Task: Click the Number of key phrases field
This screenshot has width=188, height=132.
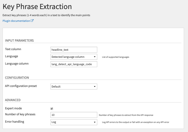Action: click(74, 115)
